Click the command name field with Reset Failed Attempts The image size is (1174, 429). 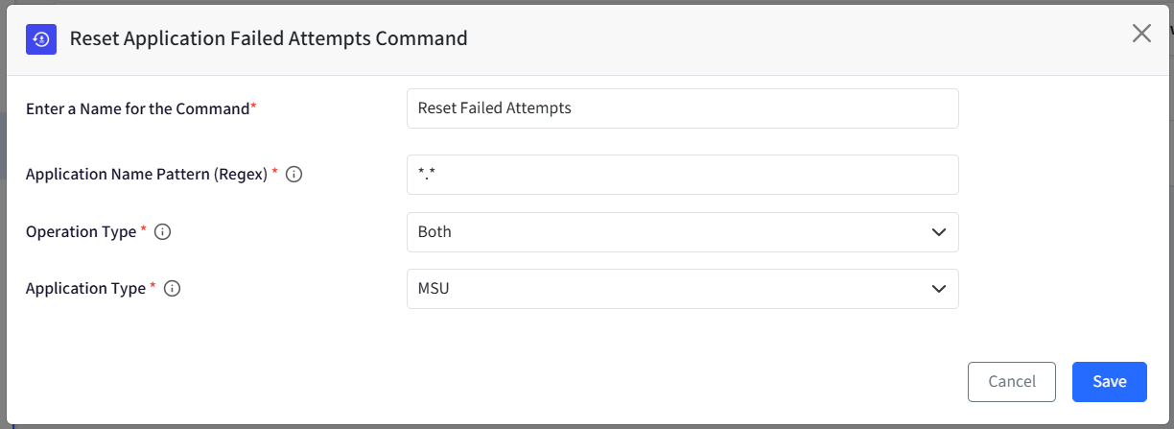tap(683, 108)
